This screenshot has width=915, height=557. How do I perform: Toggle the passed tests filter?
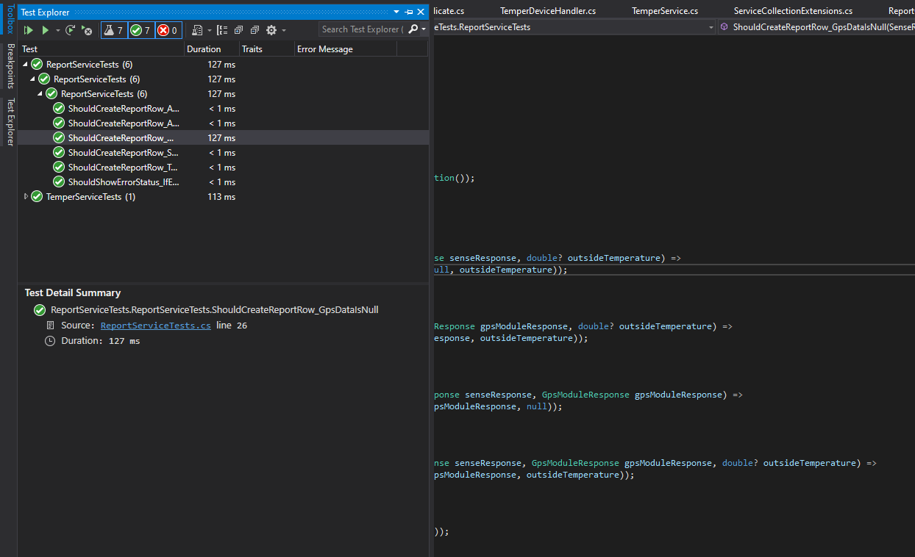click(140, 30)
